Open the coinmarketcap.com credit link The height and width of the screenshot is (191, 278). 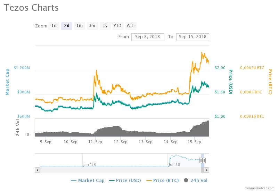[259, 188]
